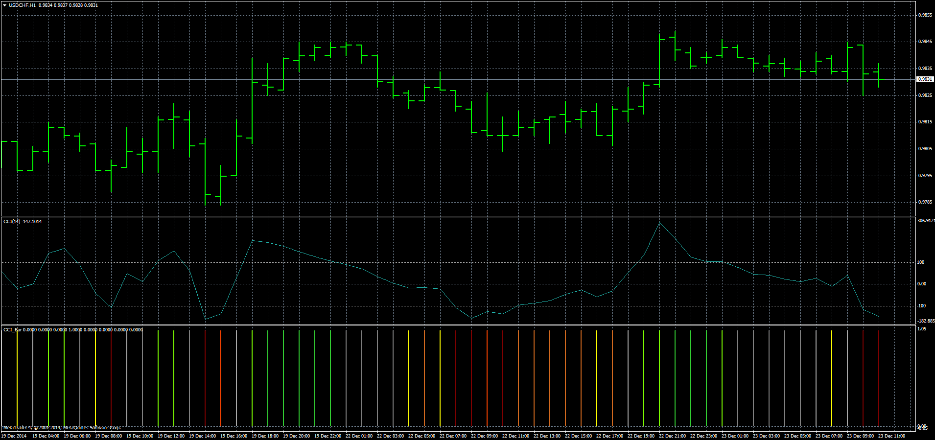Click the 22 Dec 01:00 time label

359,436
